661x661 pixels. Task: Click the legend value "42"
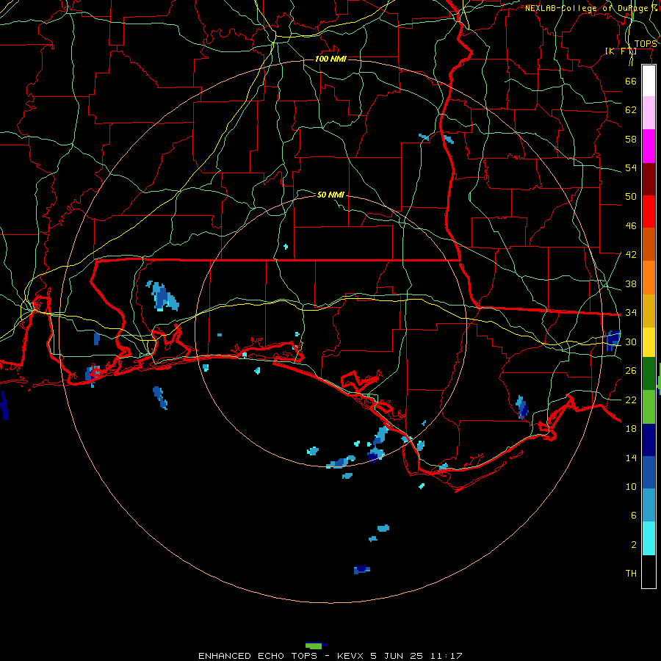click(631, 255)
